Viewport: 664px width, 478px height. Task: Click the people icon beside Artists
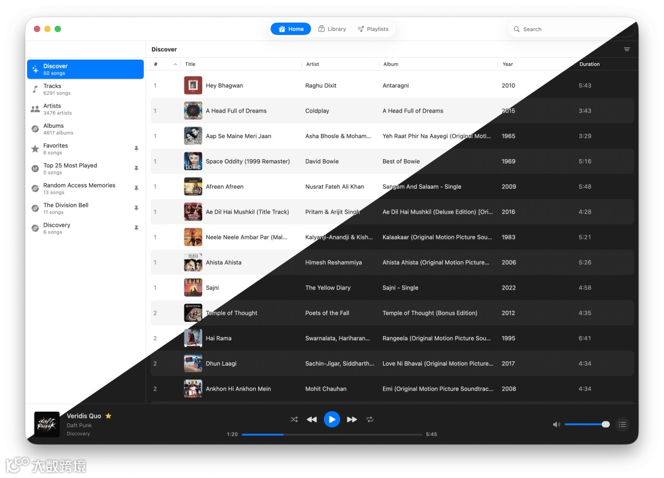35,109
